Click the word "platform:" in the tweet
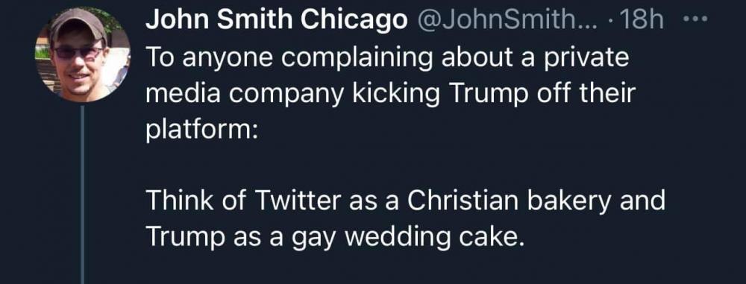The width and height of the screenshot is (746, 284). [x=202, y=131]
